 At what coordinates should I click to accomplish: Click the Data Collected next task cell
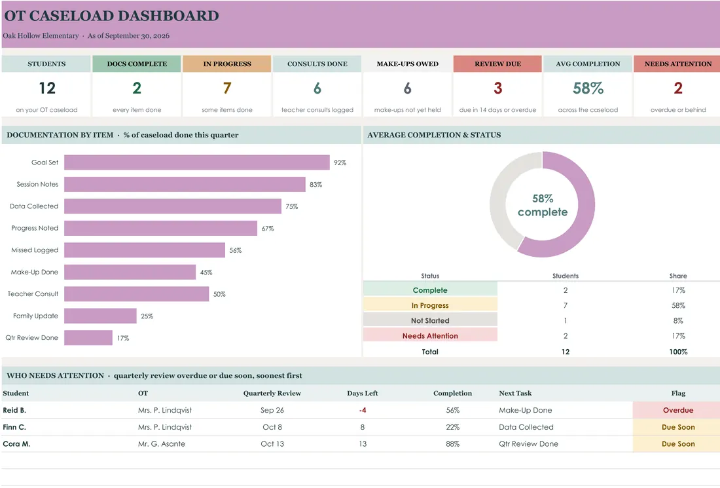[526, 427]
